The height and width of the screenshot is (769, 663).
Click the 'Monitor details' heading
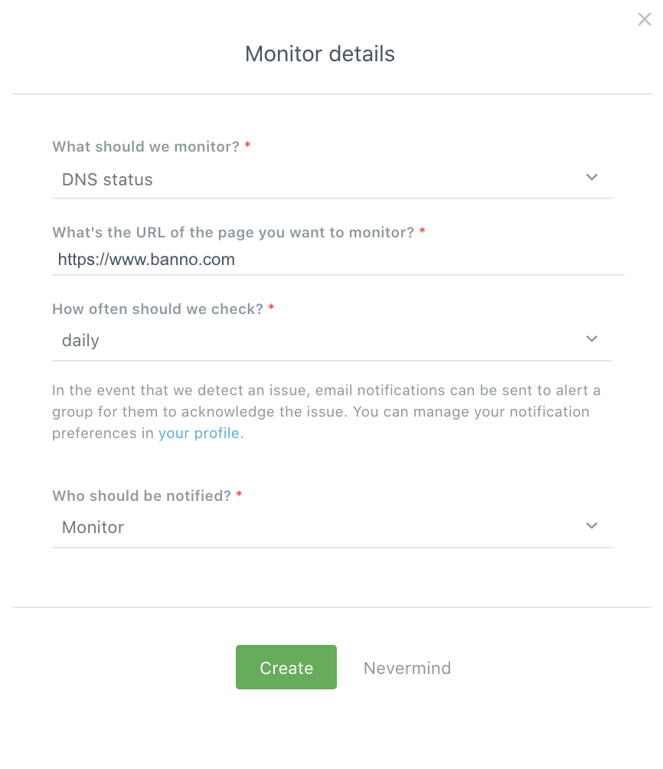point(320,54)
